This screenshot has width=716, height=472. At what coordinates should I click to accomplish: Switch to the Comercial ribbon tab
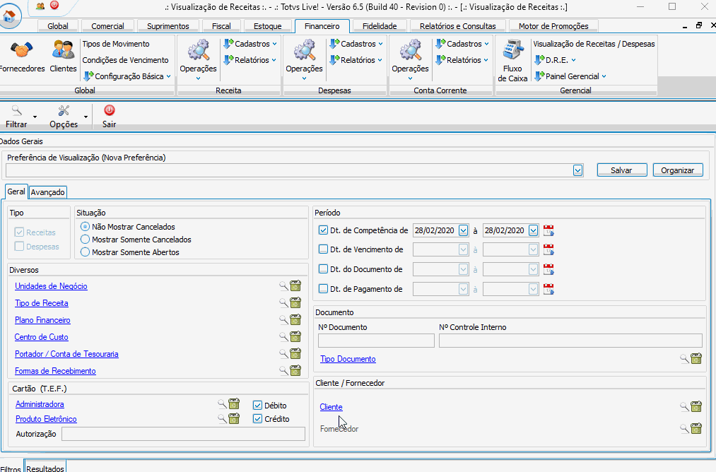click(107, 26)
